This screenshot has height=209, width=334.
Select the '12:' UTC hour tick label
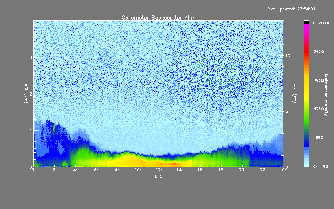pyautogui.click(x=159, y=170)
